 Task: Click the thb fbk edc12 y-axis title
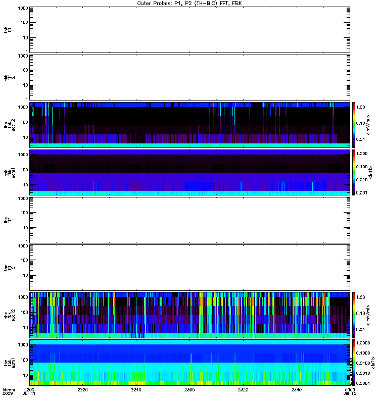pyautogui.click(x=10, y=125)
